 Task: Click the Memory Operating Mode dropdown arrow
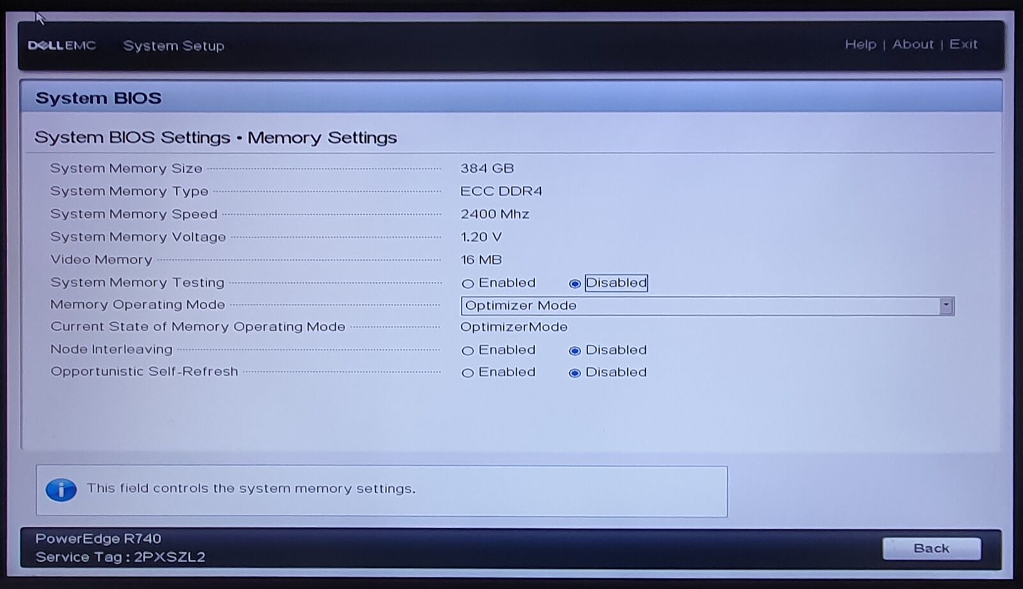coord(946,306)
